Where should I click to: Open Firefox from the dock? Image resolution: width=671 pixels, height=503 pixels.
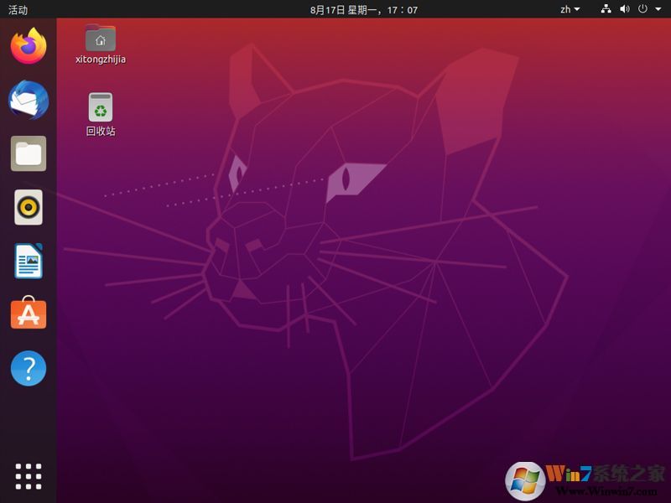pyautogui.click(x=28, y=47)
